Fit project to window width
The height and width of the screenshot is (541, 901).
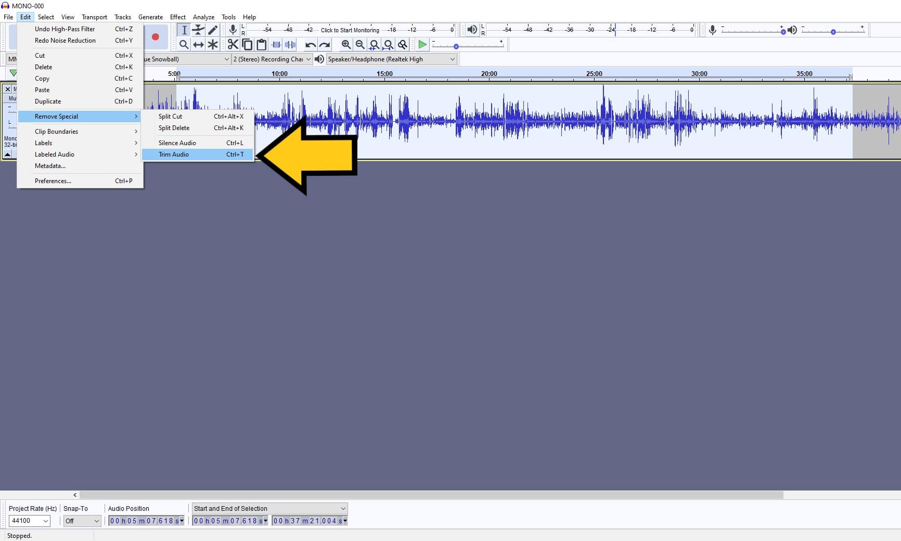pyautogui.click(x=388, y=44)
